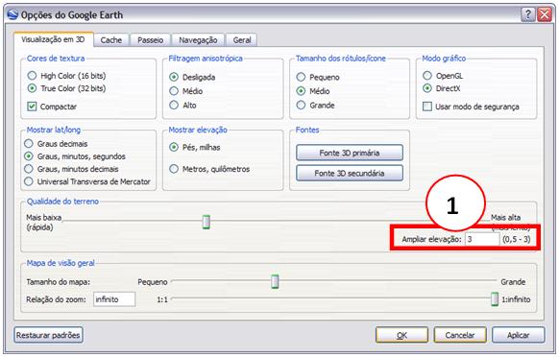Go to the Navegação tab

(x=198, y=40)
